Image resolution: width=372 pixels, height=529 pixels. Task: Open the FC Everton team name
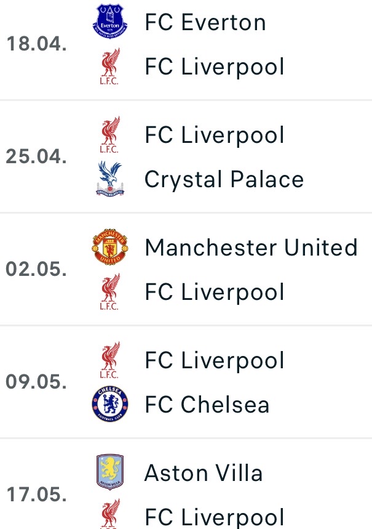(x=205, y=23)
